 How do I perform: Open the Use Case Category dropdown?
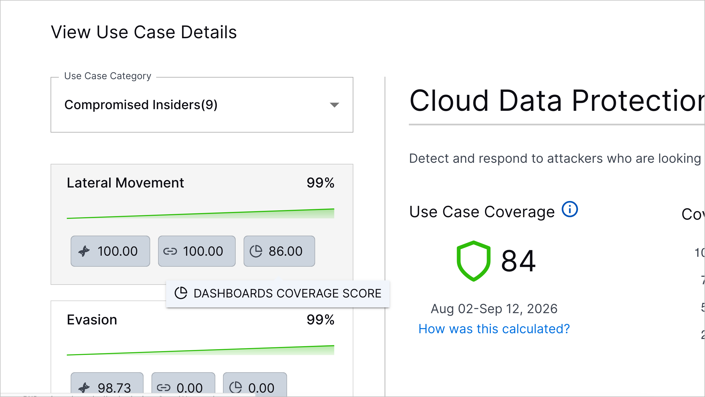[x=202, y=105]
